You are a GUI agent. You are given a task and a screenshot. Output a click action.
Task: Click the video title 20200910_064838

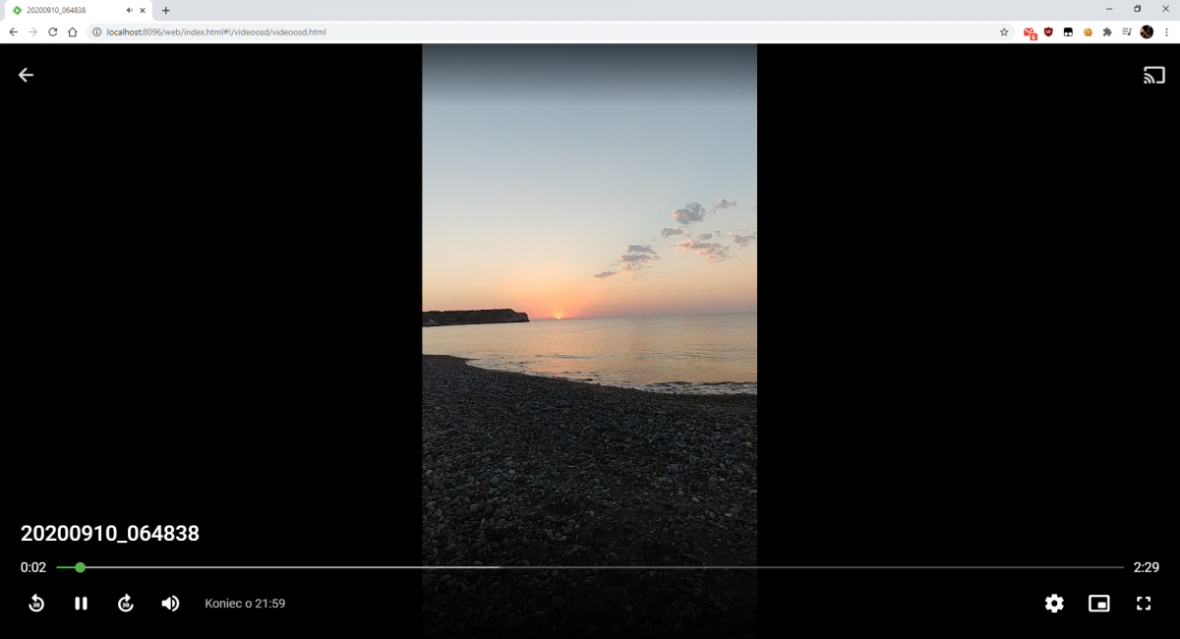click(x=110, y=534)
